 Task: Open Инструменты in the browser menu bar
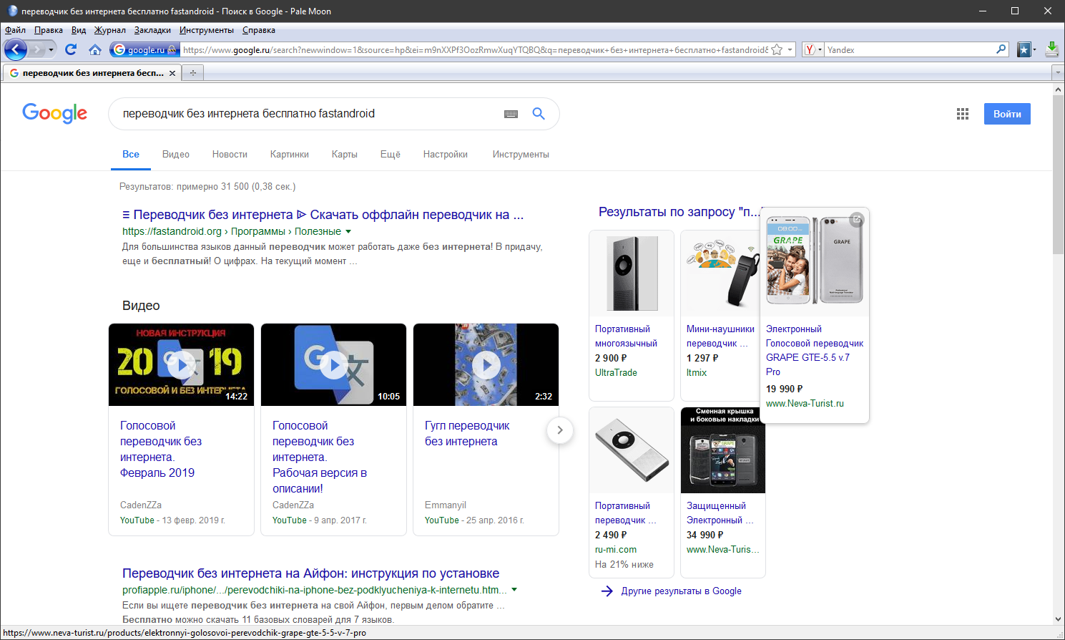pyautogui.click(x=207, y=30)
